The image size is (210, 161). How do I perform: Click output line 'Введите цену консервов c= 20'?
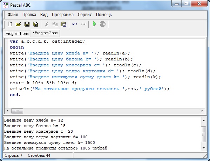point(39,131)
